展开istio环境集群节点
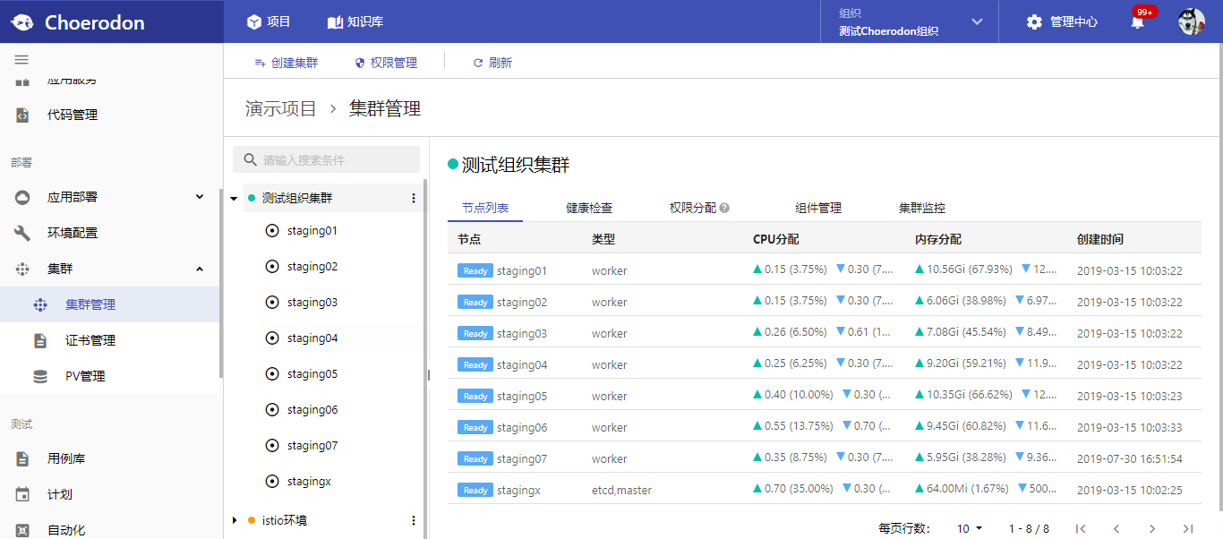Viewport: 1223px width, 539px height. click(x=234, y=520)
